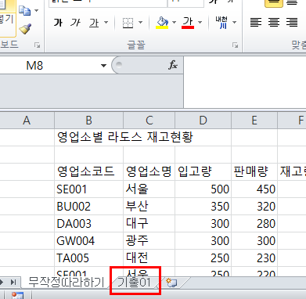
Task: Click the Copy icon
Action: [25, 11]
